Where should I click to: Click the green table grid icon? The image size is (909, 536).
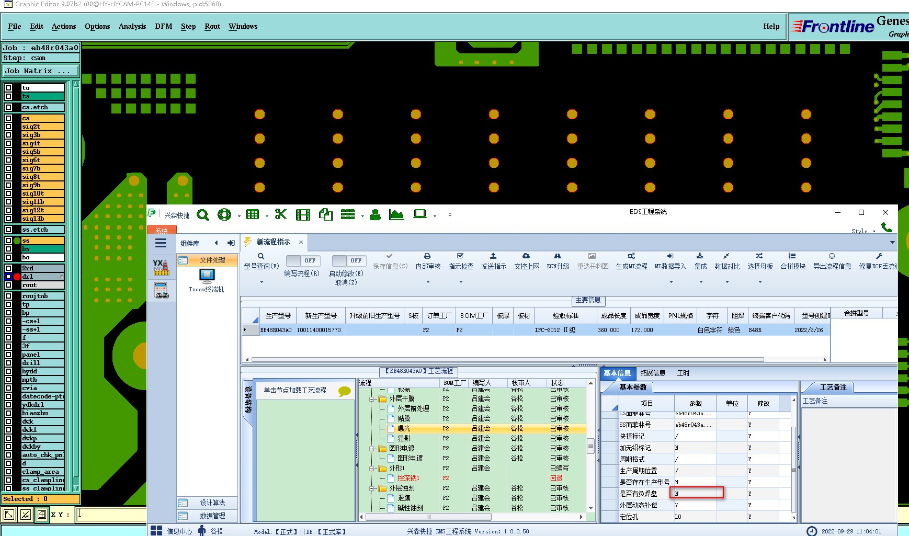(253, 214)
